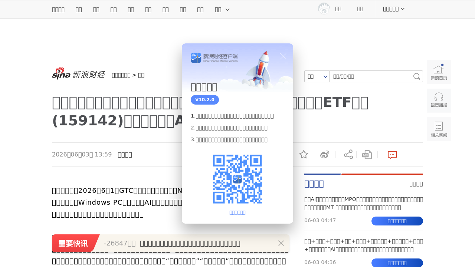Open comments via red speech bubble
Screen dimensions: 475x267
click(x=392, y=155)
